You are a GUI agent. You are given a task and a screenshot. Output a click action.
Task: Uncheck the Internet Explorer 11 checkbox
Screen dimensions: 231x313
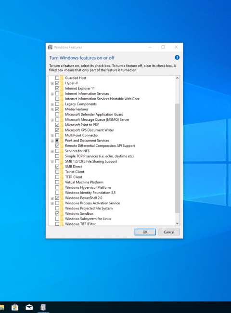tap(57, 88)
